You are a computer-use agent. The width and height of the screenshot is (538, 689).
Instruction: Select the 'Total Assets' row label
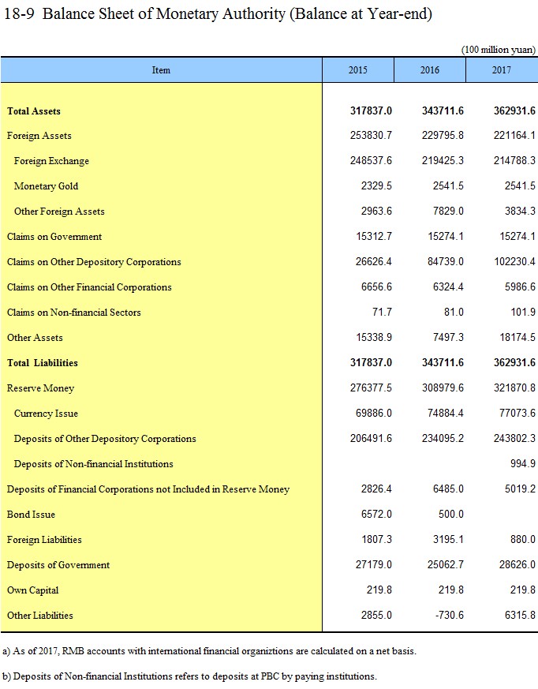pos(34,111)
